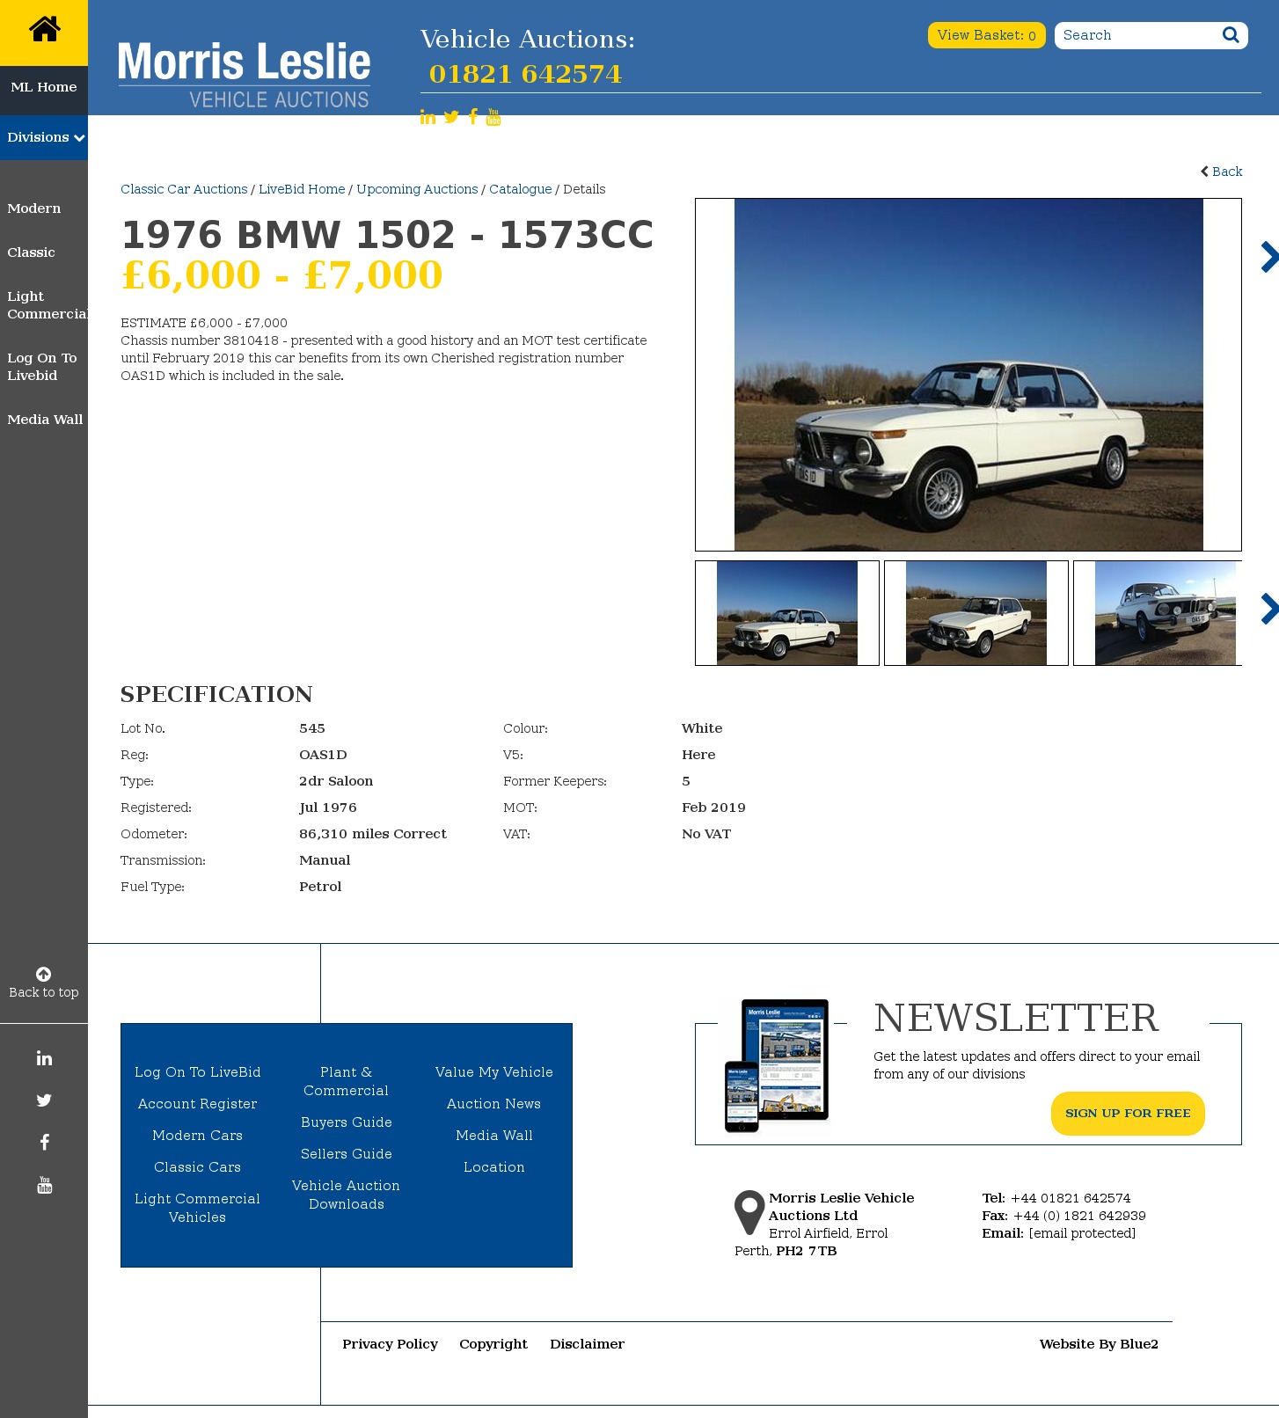Click the newsletter devices image
This screenshot has width=1279, height=1418.
pyautogui.click(x=777, y=1065)
